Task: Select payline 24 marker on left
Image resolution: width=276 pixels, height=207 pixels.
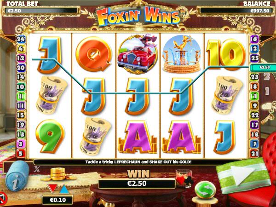Action: point(21,39)
